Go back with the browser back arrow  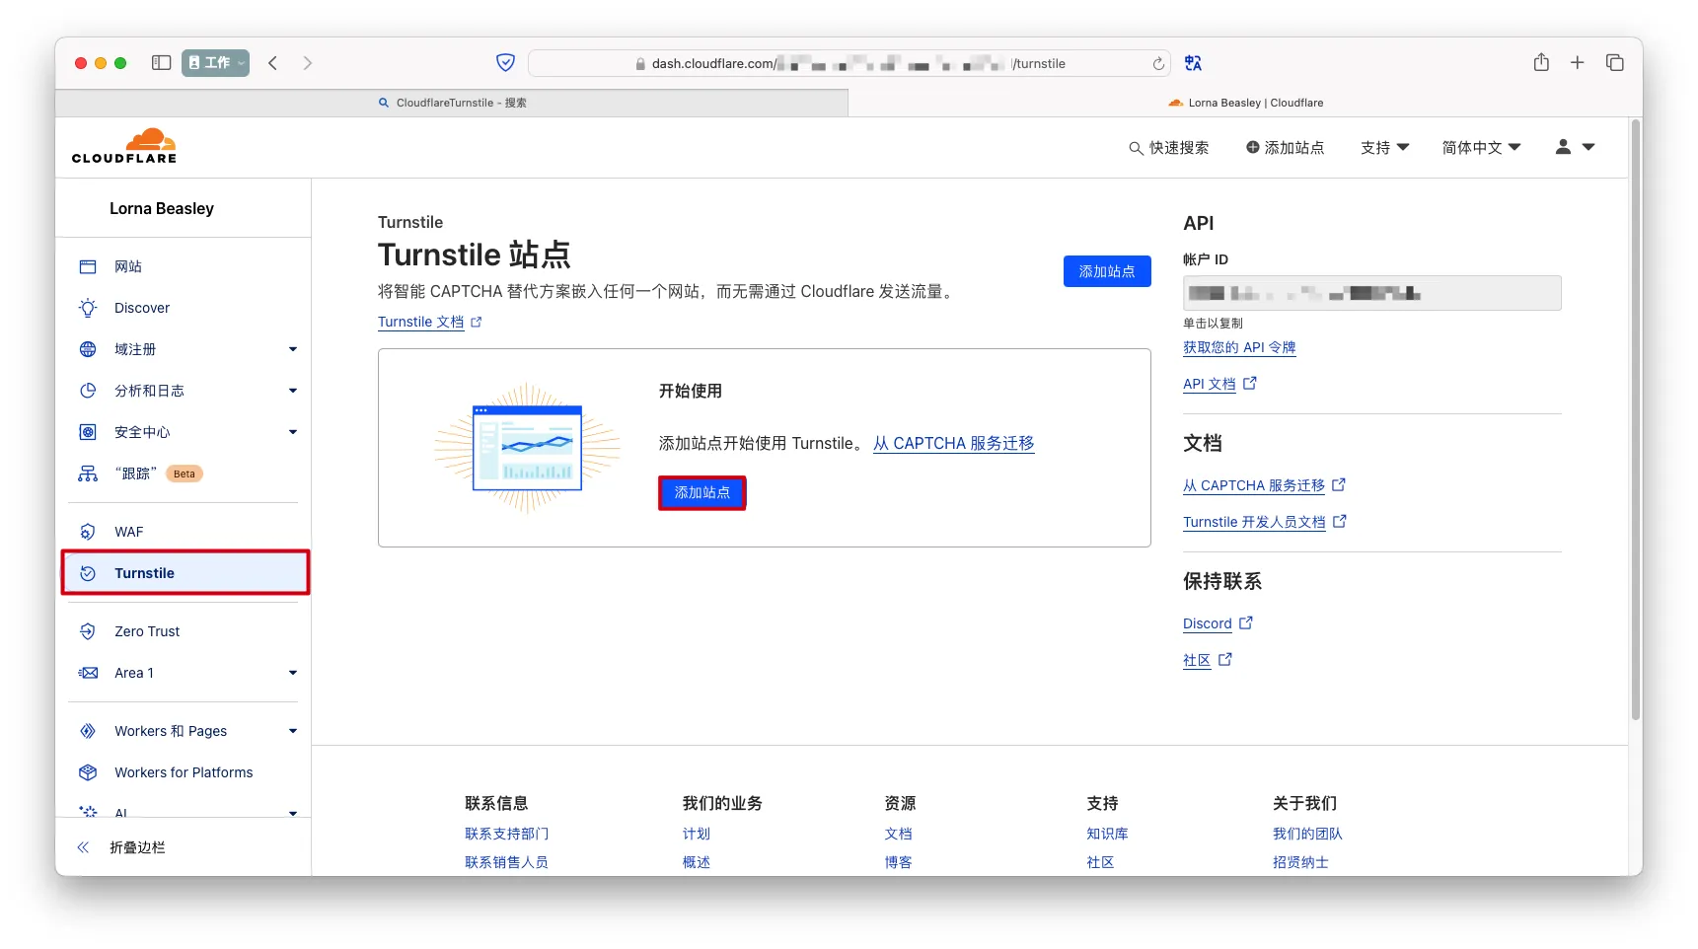coord(273,63)
